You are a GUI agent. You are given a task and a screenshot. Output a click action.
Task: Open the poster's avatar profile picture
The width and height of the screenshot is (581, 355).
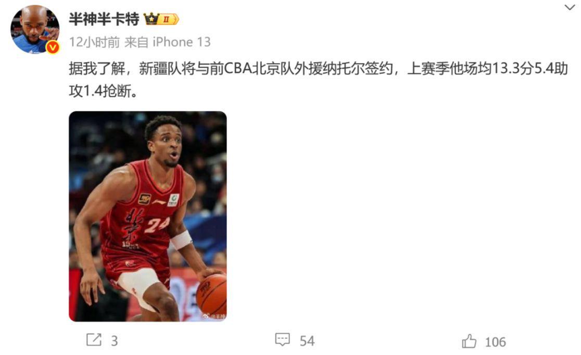(x=35, y=29)
